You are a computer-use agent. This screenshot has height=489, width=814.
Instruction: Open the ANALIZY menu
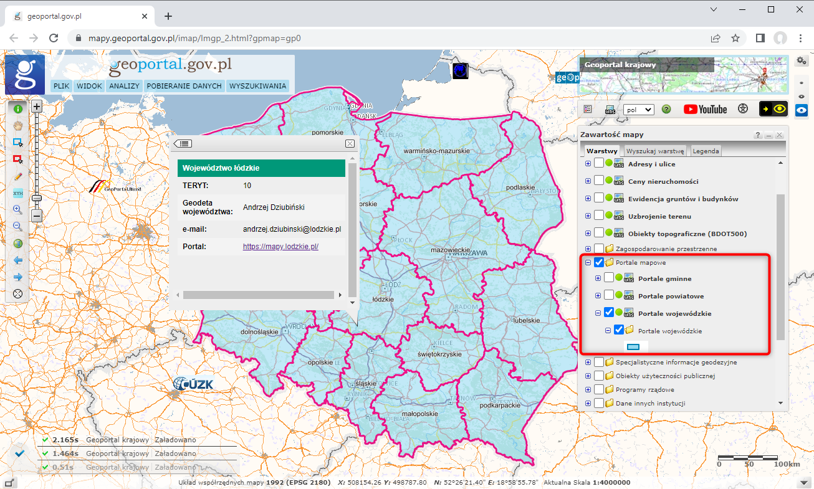[x=124, y=86]
